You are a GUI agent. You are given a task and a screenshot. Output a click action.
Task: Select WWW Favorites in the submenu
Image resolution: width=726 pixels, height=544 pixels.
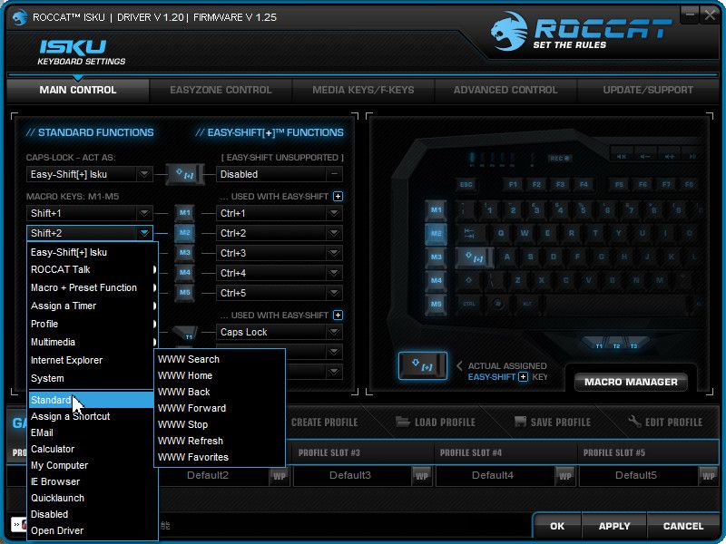click(x=220, y=457)
